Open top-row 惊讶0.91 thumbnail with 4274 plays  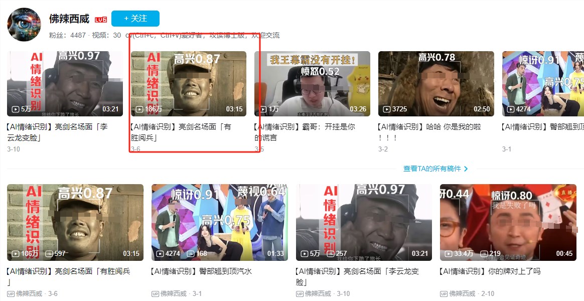[x=543, y=84]
